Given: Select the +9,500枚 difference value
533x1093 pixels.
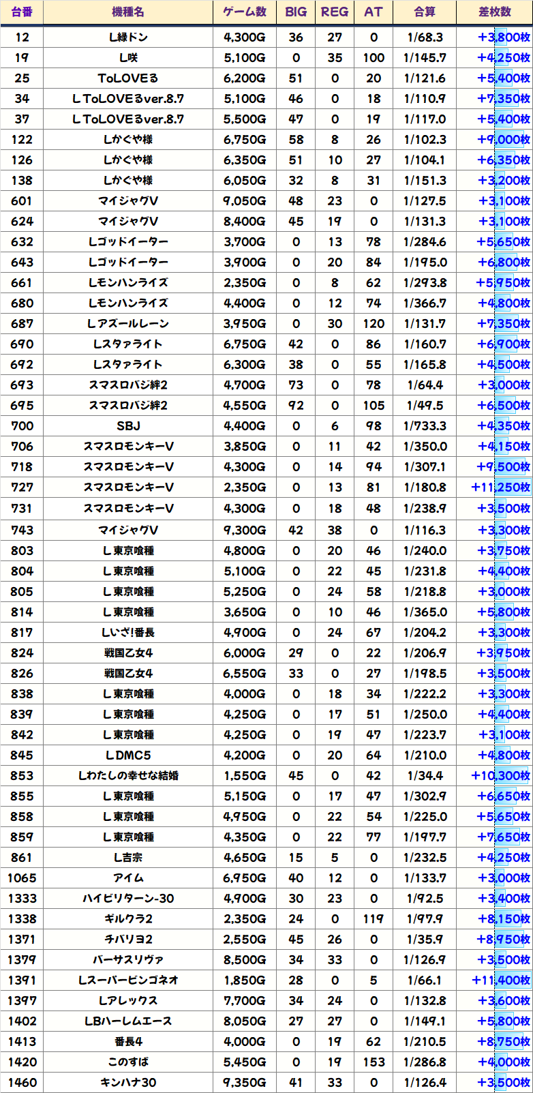Looking at the screenshot, I should point(504,467).
